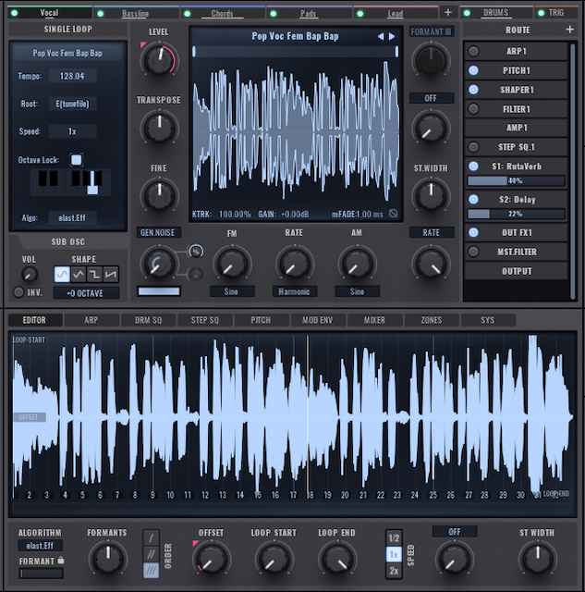Viewport: 585px width, 592px height.
Task: Toggle the Octave Lock checkbox
Action: [x=77, y=159]
